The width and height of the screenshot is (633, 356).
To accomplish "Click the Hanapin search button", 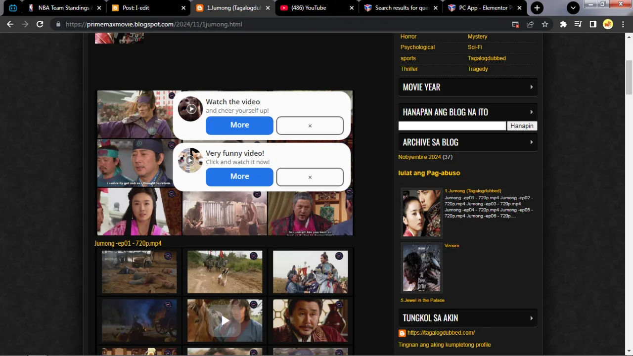I will click(x=522, y=126).
